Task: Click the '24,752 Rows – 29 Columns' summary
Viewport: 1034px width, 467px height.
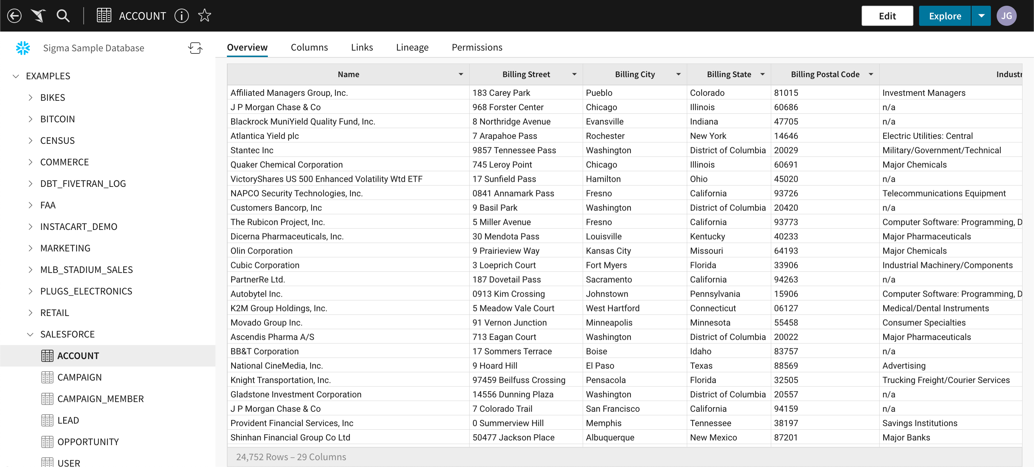Action: [291, 457]
